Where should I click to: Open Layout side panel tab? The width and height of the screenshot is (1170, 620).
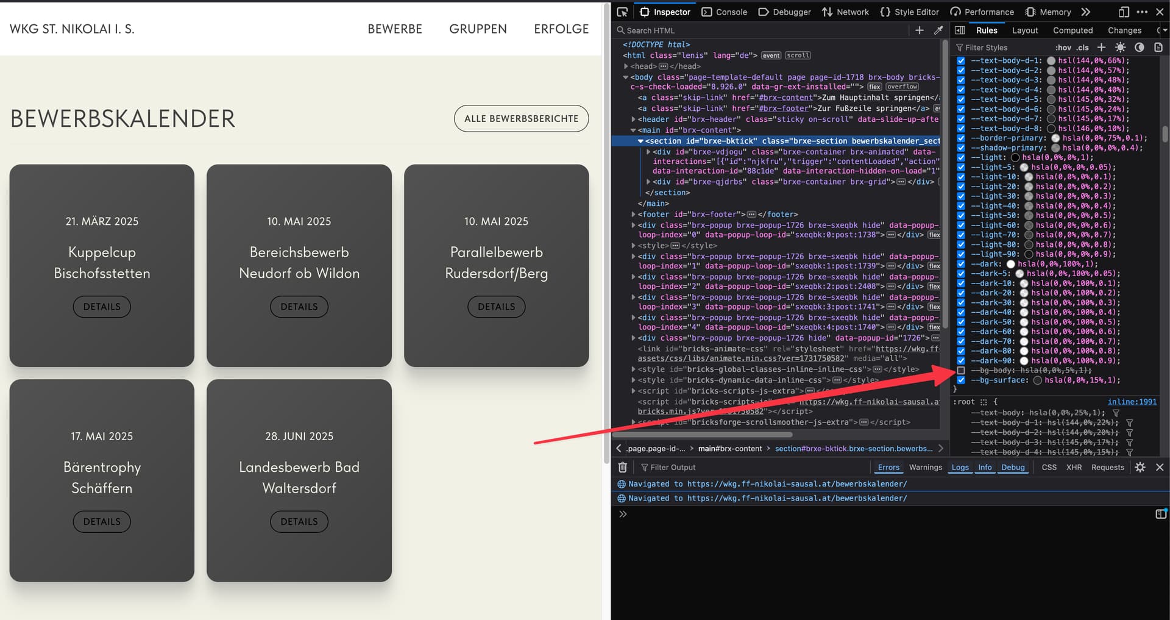pos(1025,30)
